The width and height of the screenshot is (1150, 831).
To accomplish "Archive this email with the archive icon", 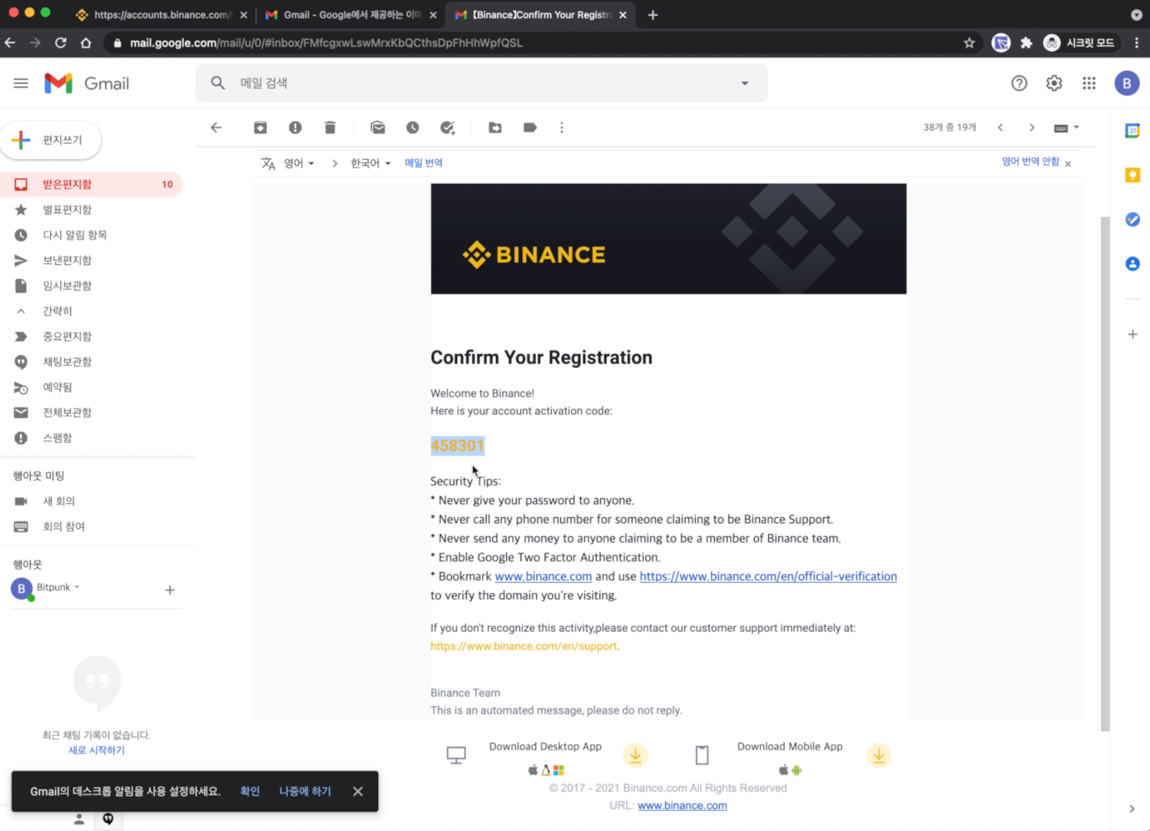I will point(260,127).
